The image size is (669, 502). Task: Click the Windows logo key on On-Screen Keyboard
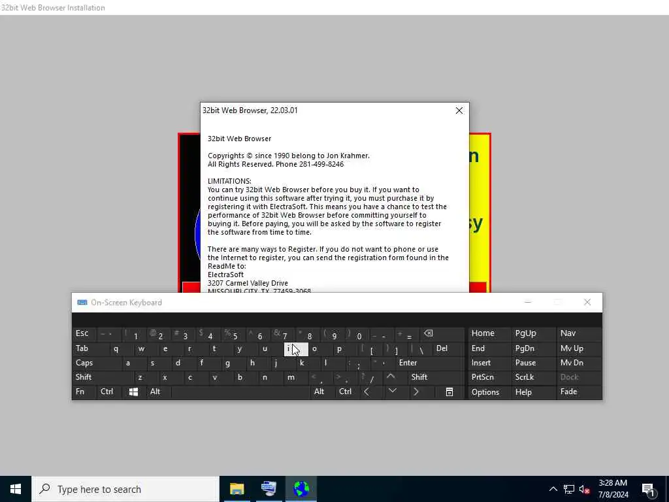click(133, 392)
